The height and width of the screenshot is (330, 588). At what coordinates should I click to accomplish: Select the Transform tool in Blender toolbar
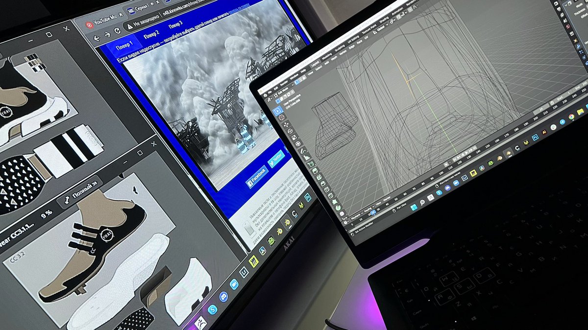[297, 144]
